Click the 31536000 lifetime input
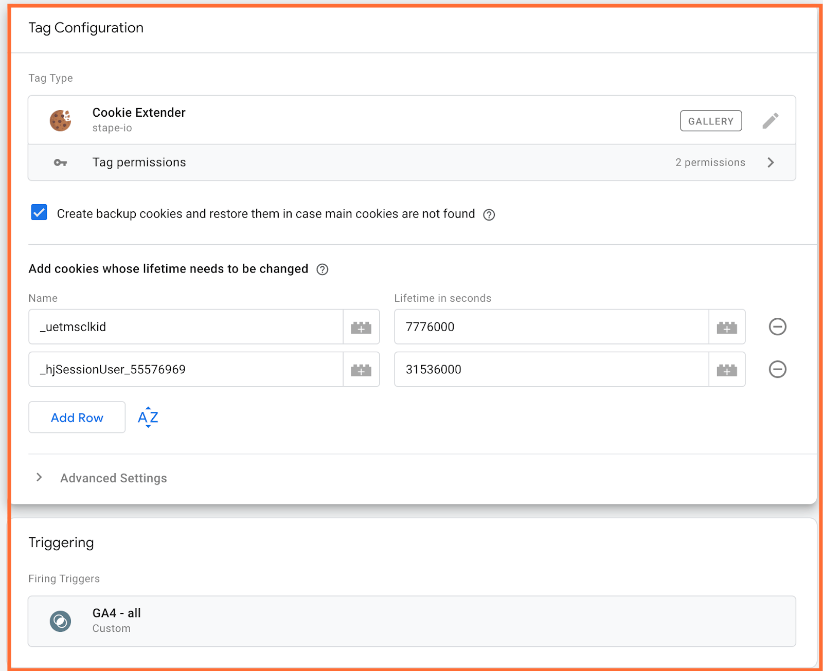The width and height of the screenshot is (823, 671). 552,370
